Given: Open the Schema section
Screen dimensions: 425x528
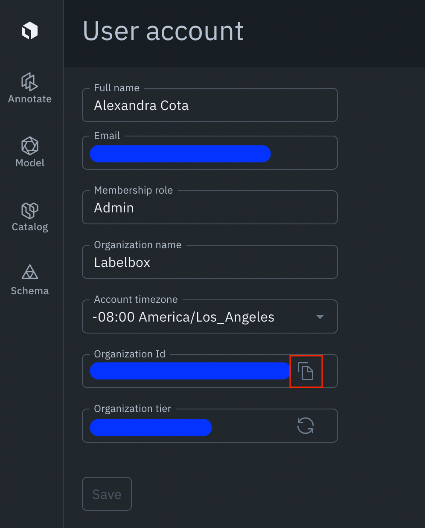Looking at the screenshot, I should pos(30,280).
